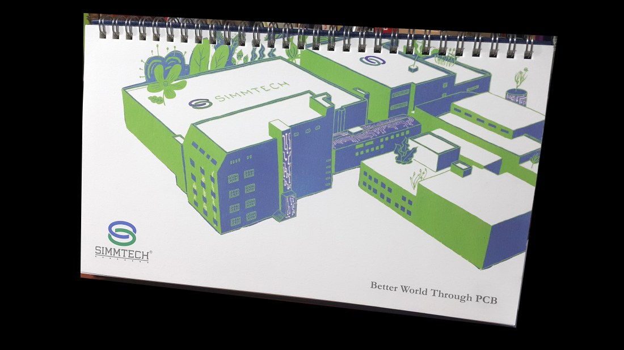
Task: Click the Simmtech S logo at bottom left
Action: coord(122,233)
